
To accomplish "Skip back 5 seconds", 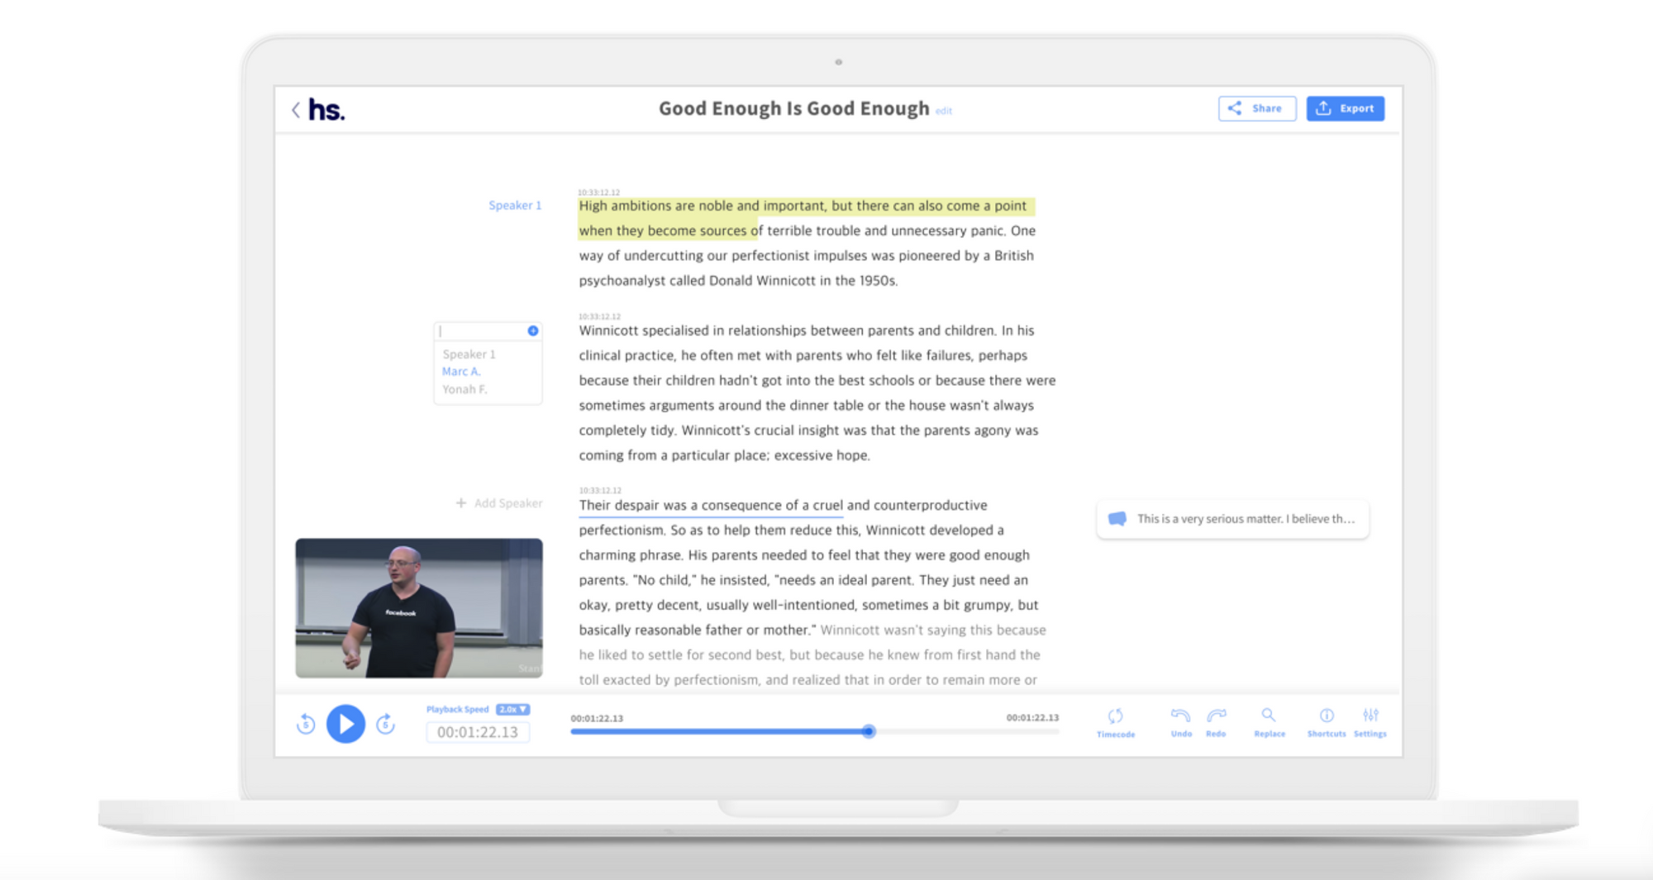I will [306, 725].
